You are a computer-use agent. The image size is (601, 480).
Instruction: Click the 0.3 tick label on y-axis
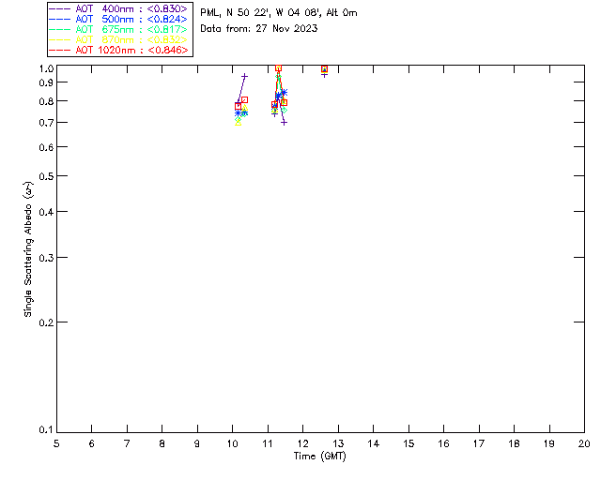(46, 258)
